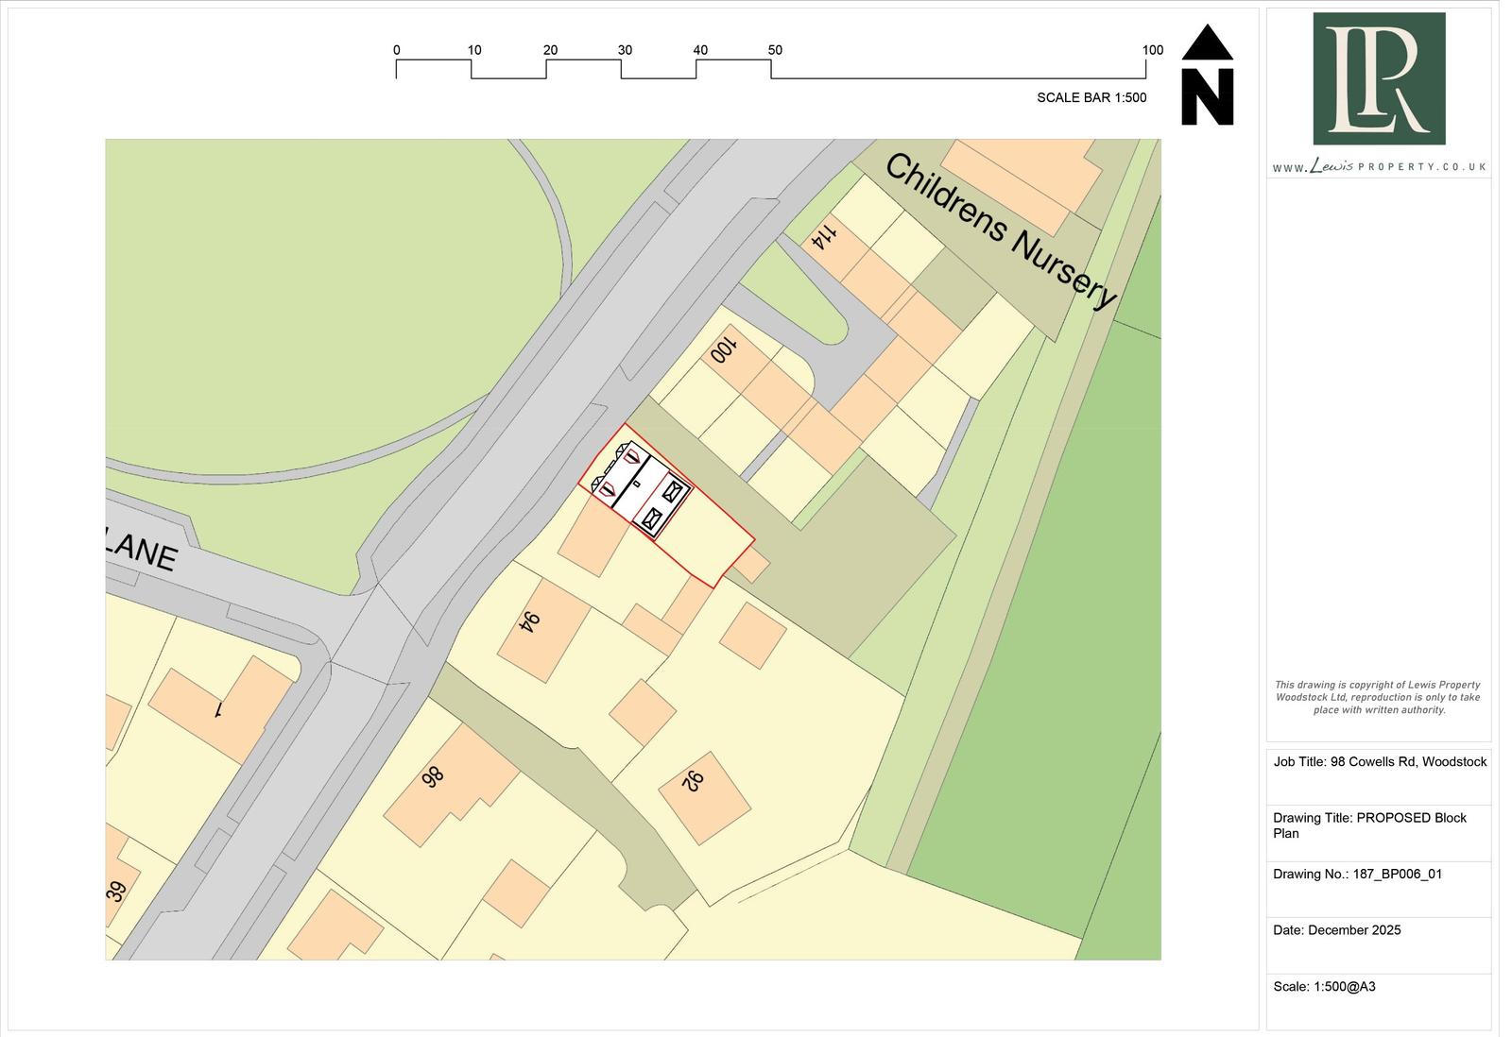This screenshot has width=1512, height=1037.
Task: Click the Job Title 98 Cowells Rd field
Action: pyautogui.click(x=1380, y=761)
